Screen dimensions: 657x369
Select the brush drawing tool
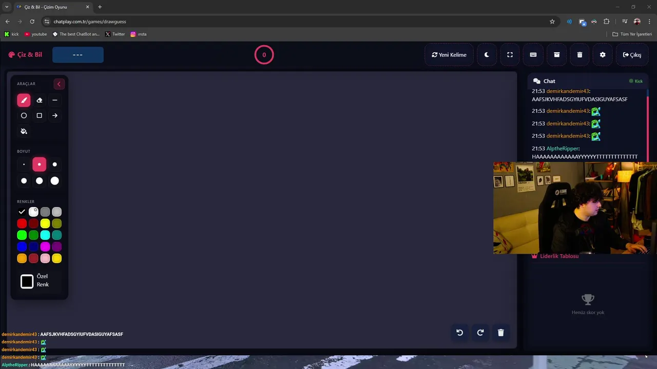[x=24, y=100]
